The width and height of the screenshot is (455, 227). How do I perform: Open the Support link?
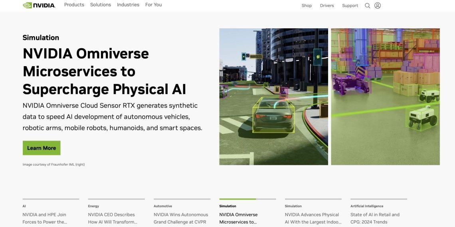[350, 6]
